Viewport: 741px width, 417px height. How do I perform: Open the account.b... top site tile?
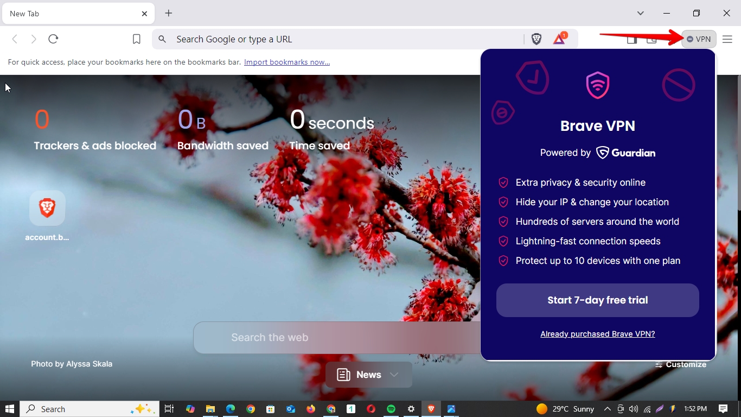[47, 216]
